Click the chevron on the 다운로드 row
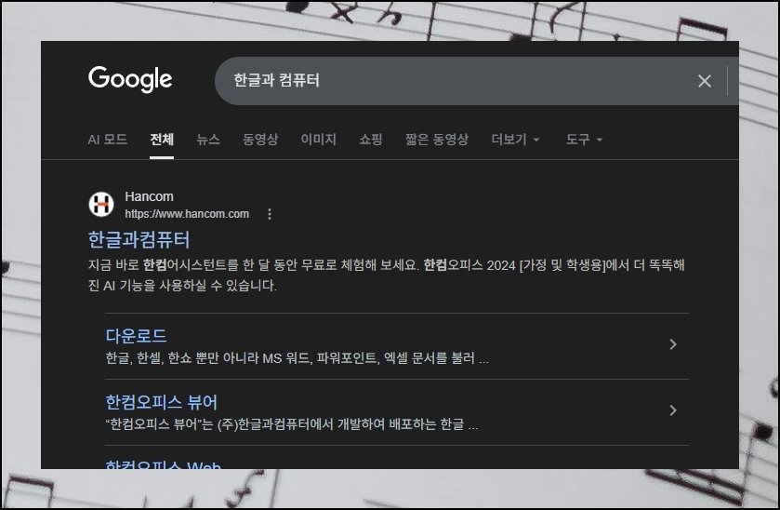 tap(672, 344)
